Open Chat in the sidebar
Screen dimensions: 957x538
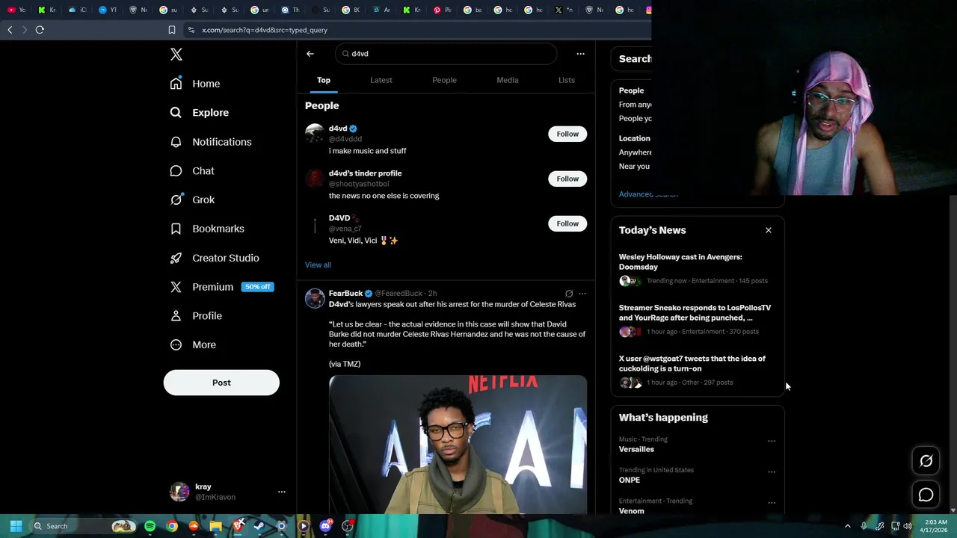191,171
